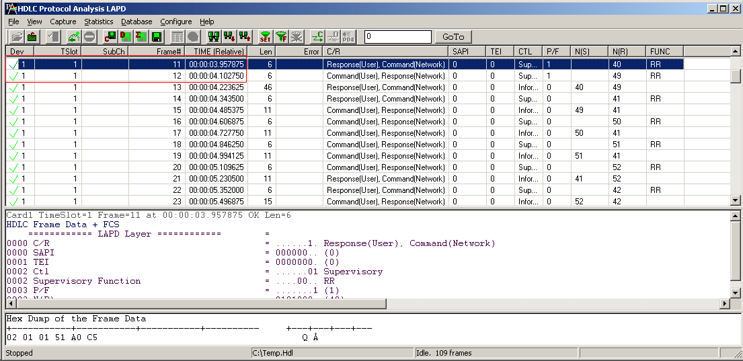743x361 pixels.
Task: Click binoculars with down arrow find-next icon
Action: click(x=229, y=36)
